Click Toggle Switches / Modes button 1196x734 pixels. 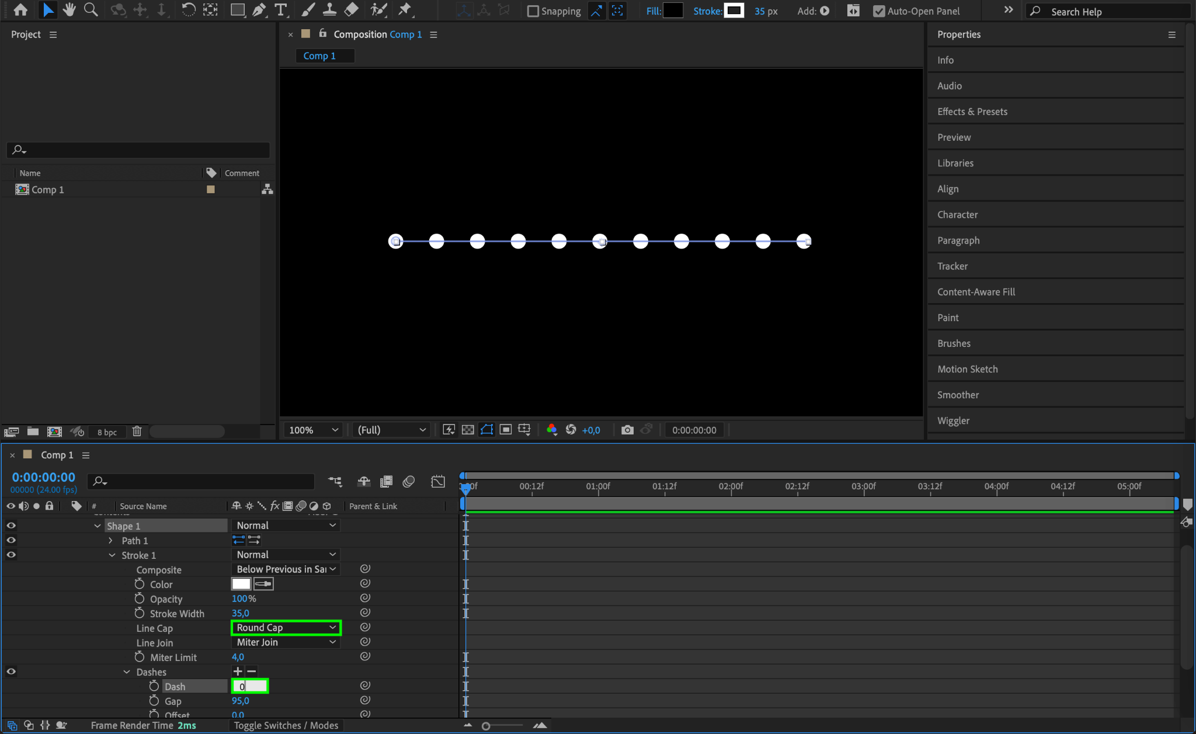pyautogui.click(x=286, y=725)
